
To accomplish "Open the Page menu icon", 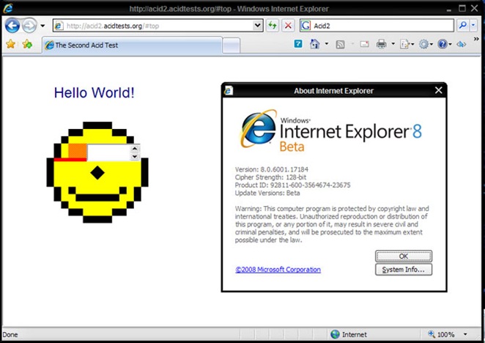I will [x=407, y=44].
